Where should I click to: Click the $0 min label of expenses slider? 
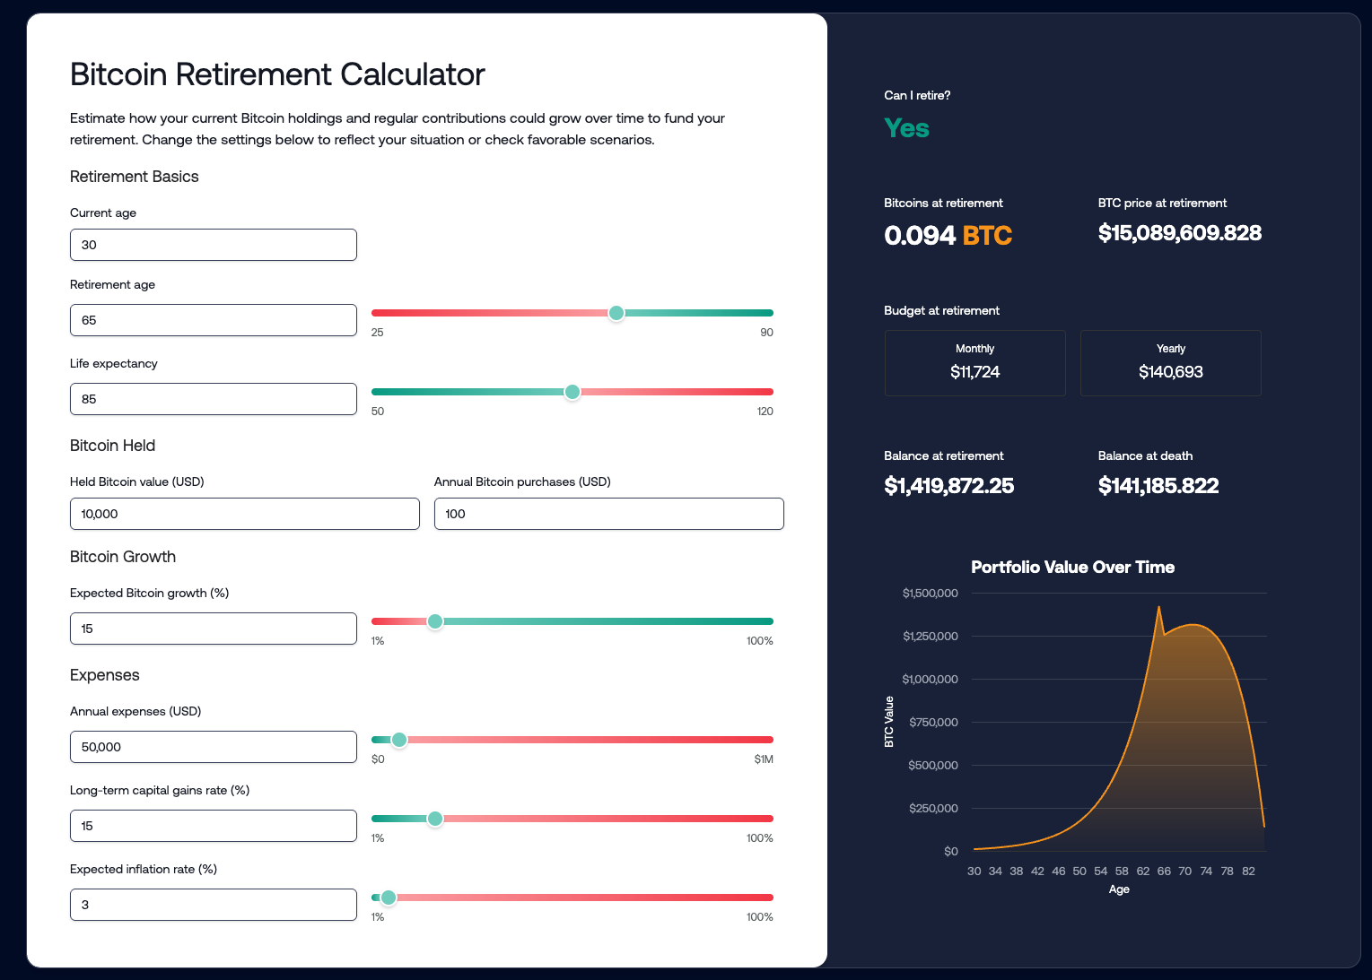pyautogui.click(x=378, y=759)
